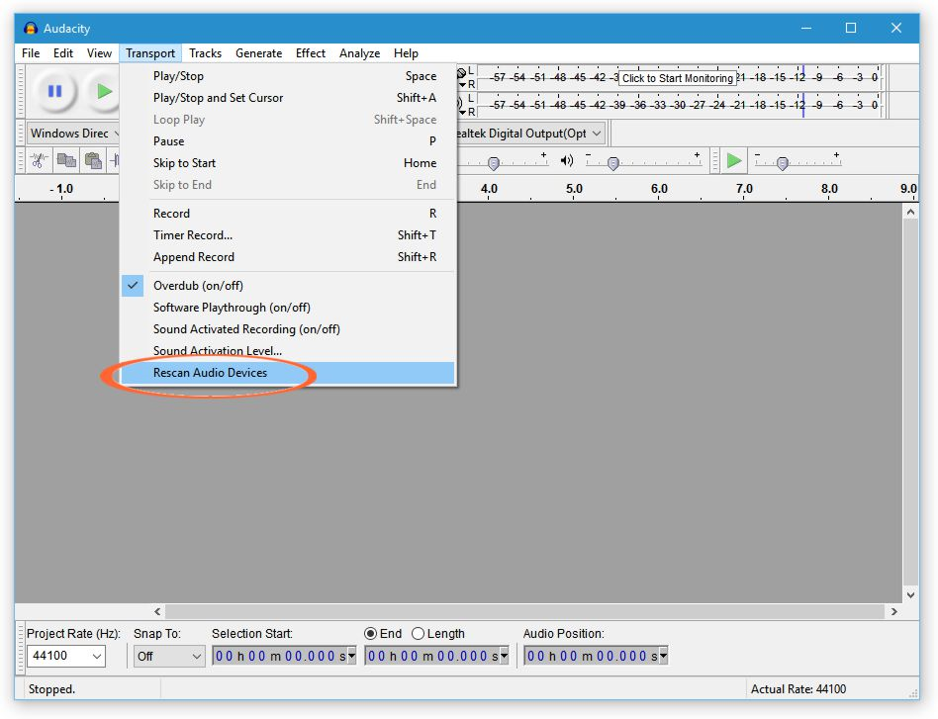Toggle Overdub (on/off) in Transport menu
938x719 pixels.
click(287, 286)
